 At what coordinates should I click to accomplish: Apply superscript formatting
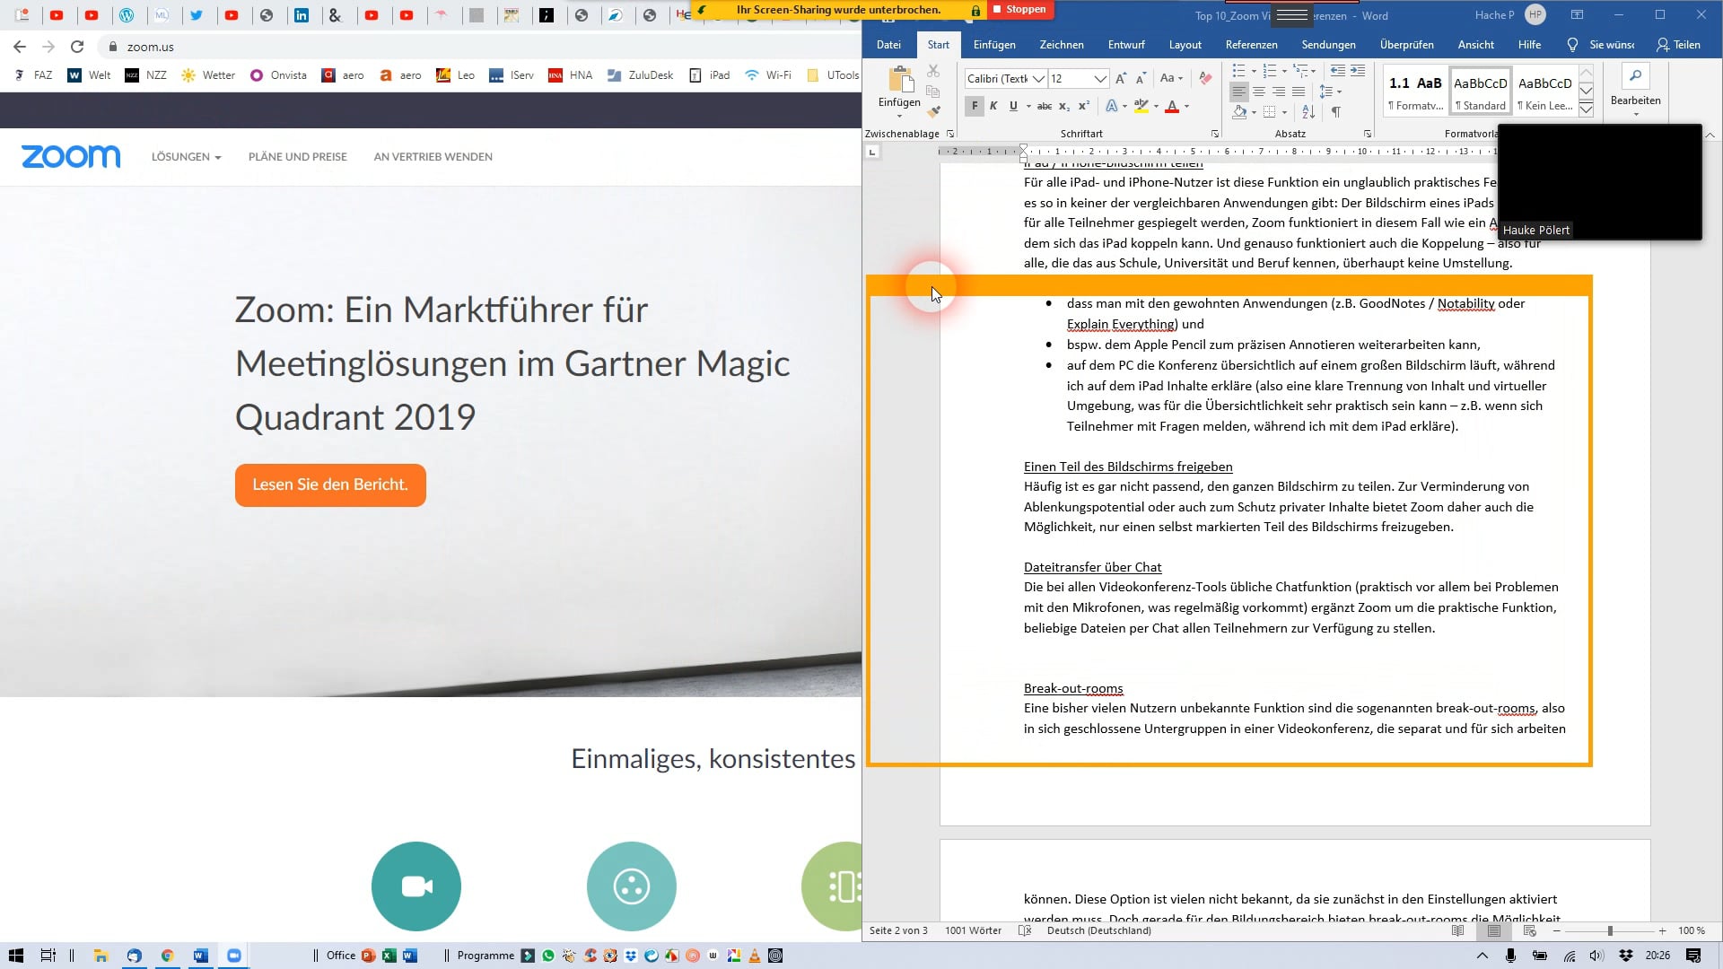(1083, 106)
